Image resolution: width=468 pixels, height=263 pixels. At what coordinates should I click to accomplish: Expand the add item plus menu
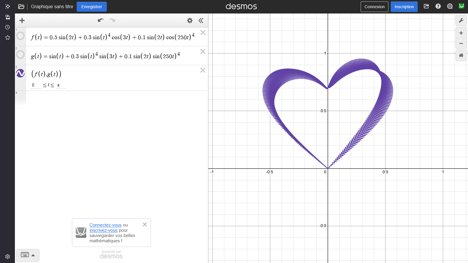pyautogui.click(x=22, y=20)
